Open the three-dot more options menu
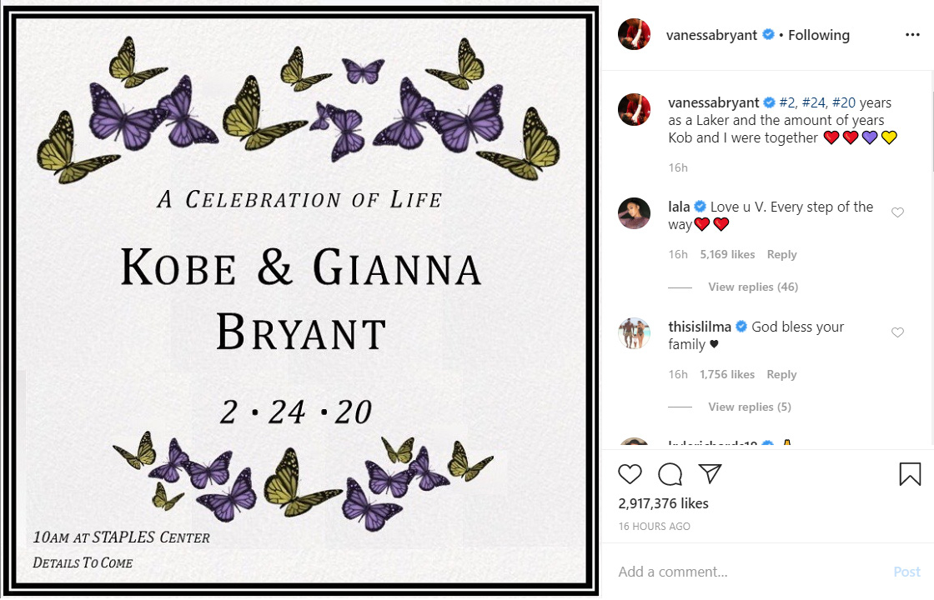This screenshot has height=600, width=934. click(x=912, y=35)
